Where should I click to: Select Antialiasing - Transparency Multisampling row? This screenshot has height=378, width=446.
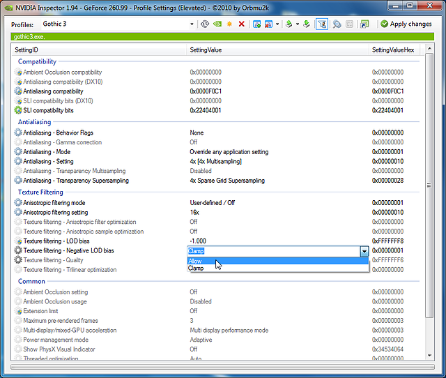[216, 171]
